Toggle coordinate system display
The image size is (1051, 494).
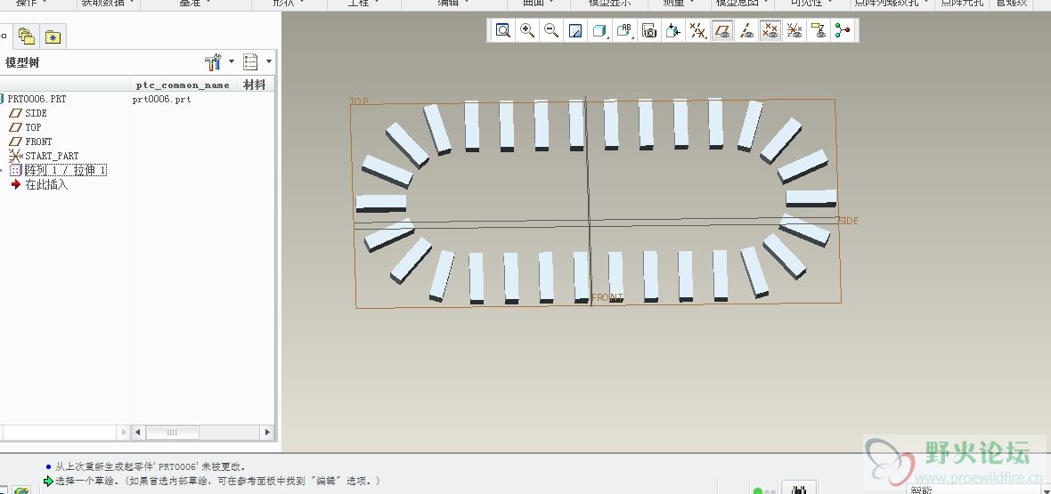[794, 30]
